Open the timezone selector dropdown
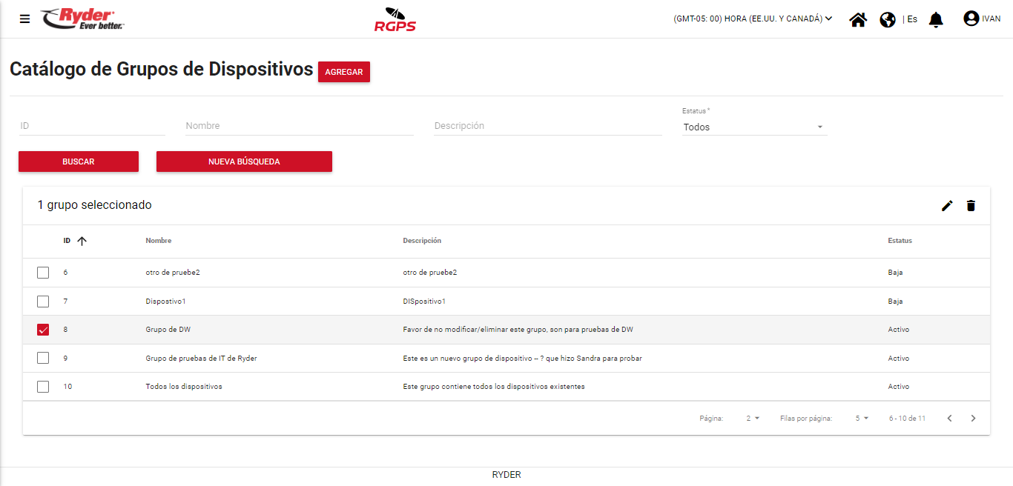 753,19
